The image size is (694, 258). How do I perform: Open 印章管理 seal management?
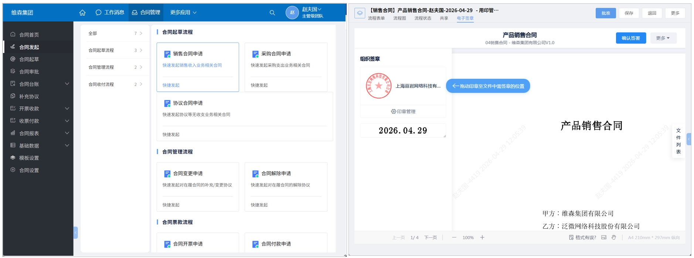[x=403, y=111]
